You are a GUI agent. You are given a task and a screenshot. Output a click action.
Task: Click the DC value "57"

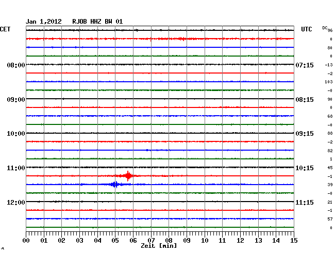click(330, 219)
